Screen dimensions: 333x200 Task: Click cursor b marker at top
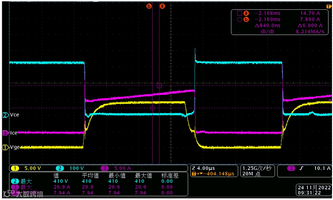click(149, 6)
